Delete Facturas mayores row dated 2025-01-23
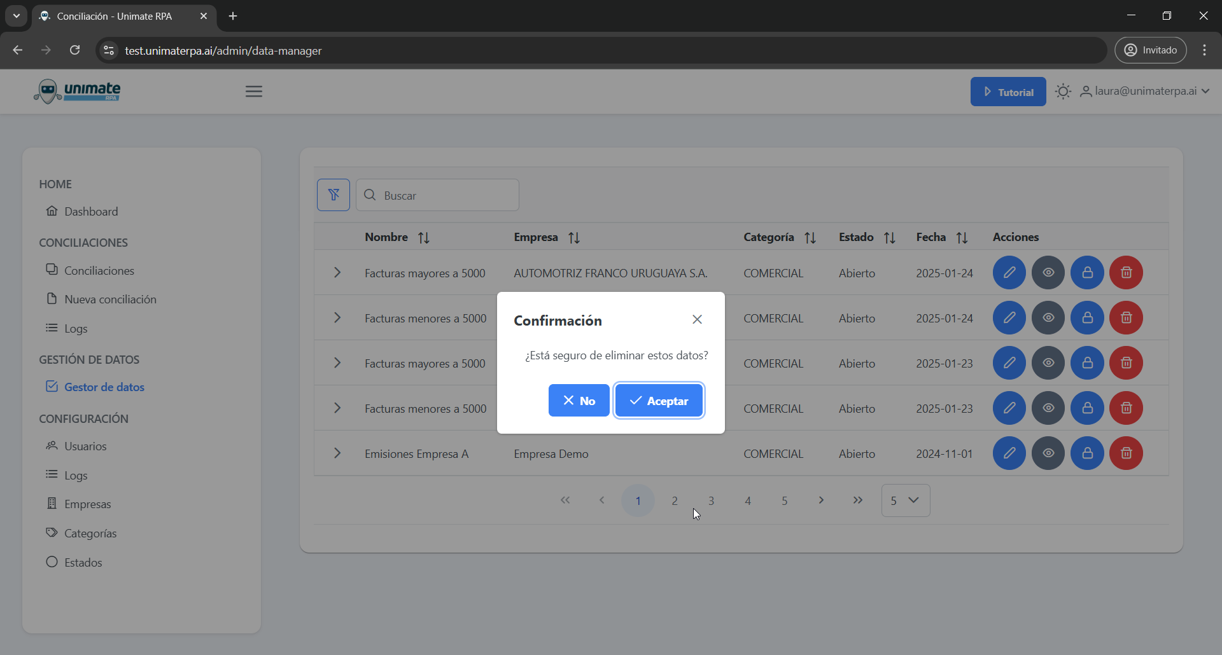The height and width of the screenshot is (655, 1222). point(1127,363)
